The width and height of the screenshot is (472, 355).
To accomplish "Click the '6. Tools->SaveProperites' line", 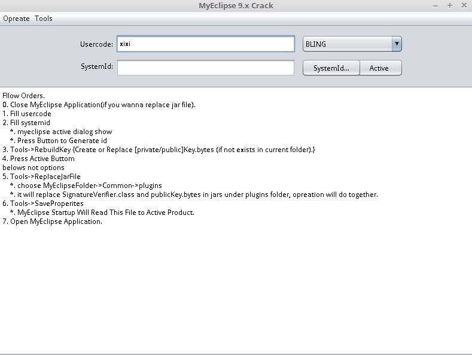I will point(43,204).
